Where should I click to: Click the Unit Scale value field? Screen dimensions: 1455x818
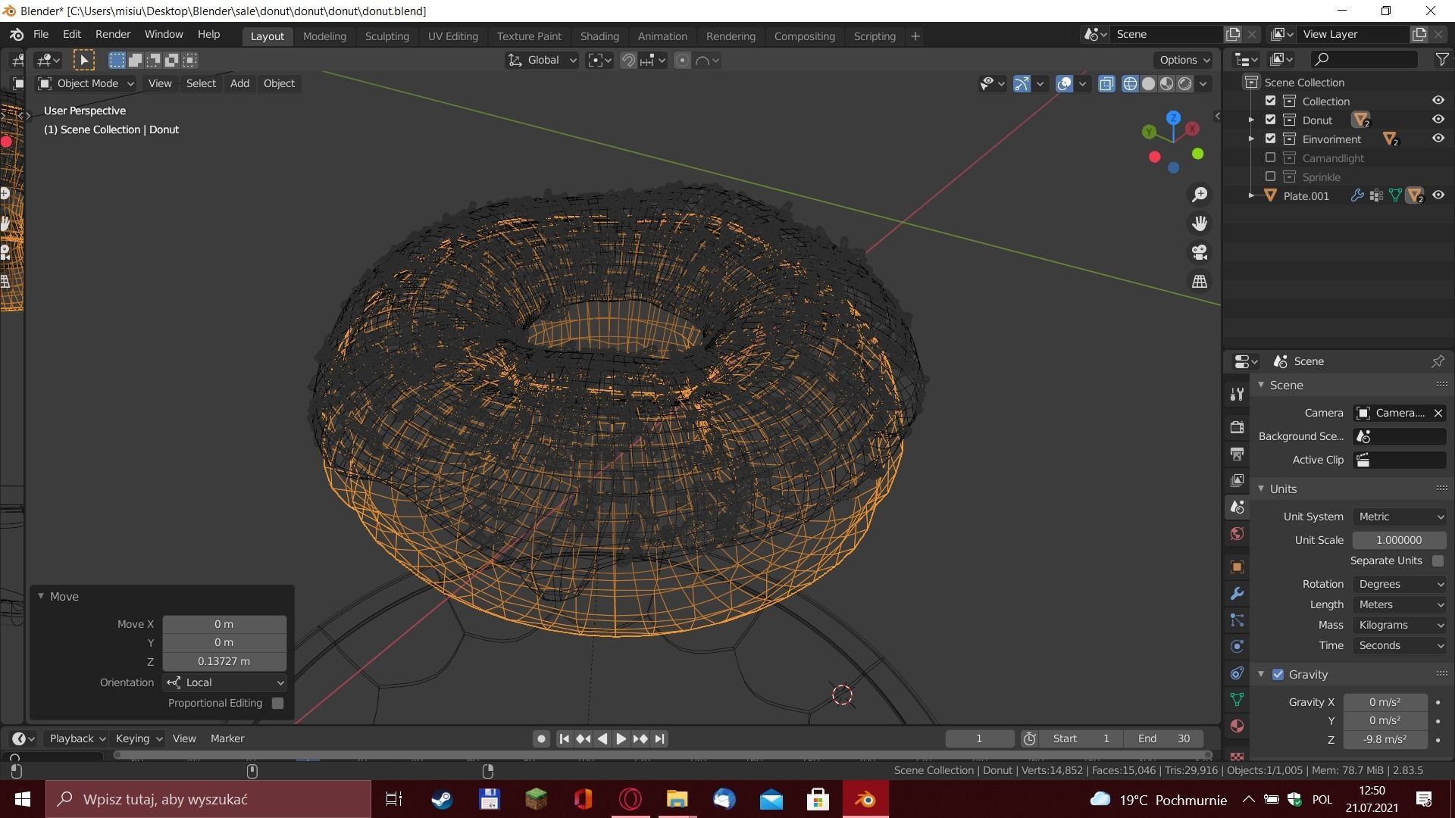[1399, 540]
